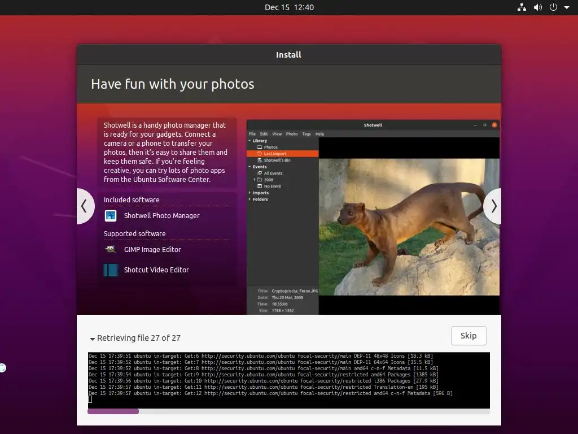
Task: Expand the Imports tree in Shotwell
Action: (x=249, y=193)
